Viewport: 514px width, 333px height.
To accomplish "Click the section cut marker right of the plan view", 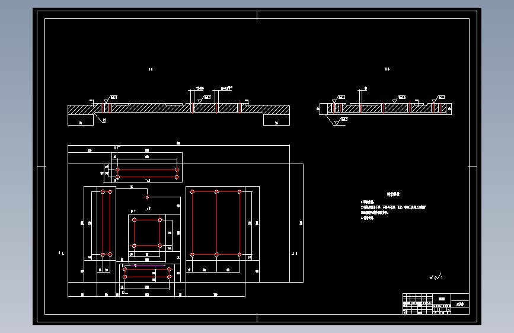I will (295, 253).
